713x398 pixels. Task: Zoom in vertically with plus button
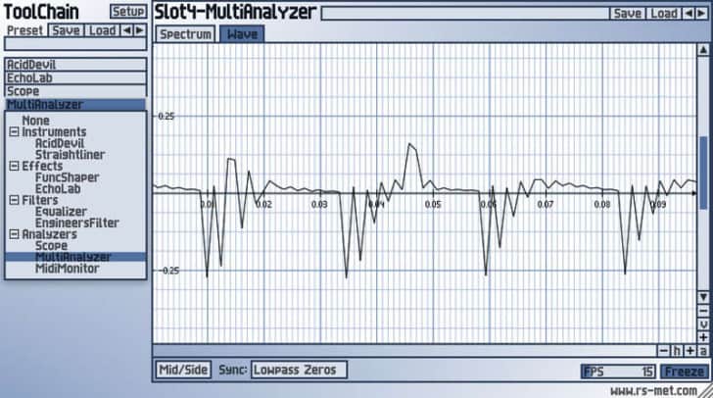(x=703, y=337)
